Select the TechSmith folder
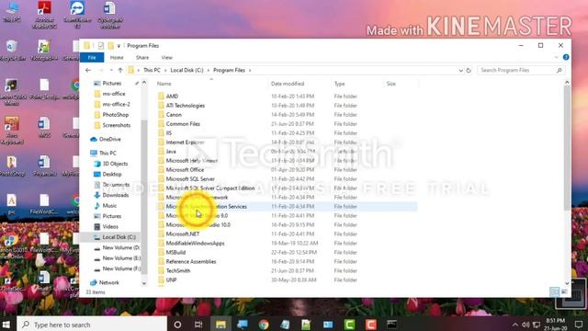 coord(177,271)
